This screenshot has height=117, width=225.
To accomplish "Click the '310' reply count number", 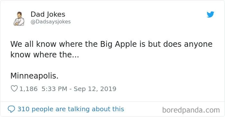I will click(23, 109).
